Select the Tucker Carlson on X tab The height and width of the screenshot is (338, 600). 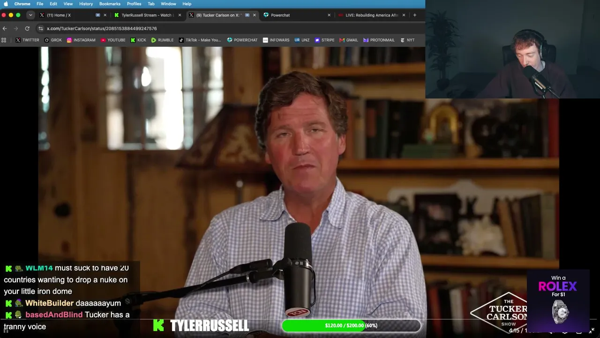[222, 15]
